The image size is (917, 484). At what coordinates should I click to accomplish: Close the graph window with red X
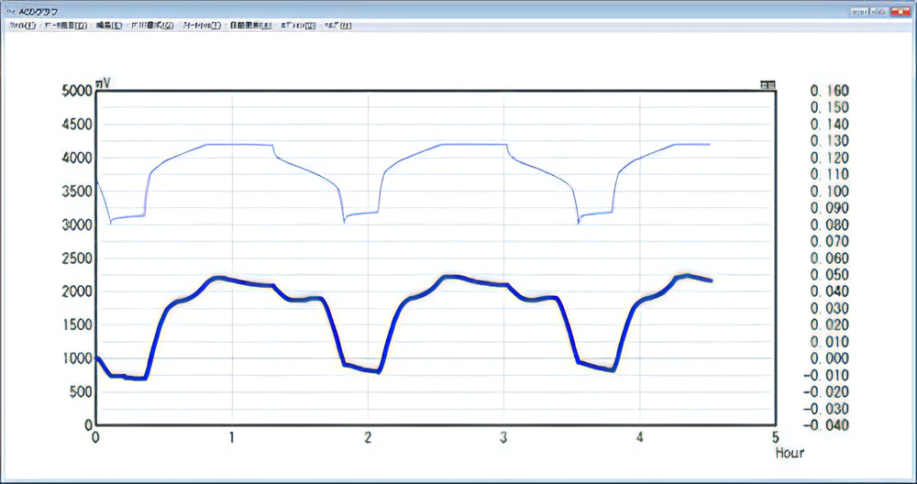tap(901, 11)
